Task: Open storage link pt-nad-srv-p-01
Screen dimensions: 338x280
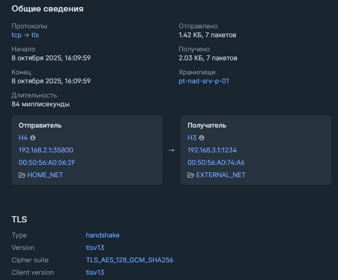Action: tap(204, 81)
